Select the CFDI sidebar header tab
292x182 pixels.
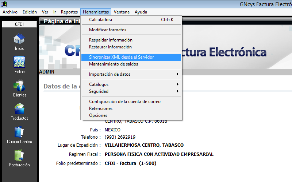[x=19, y=24]
